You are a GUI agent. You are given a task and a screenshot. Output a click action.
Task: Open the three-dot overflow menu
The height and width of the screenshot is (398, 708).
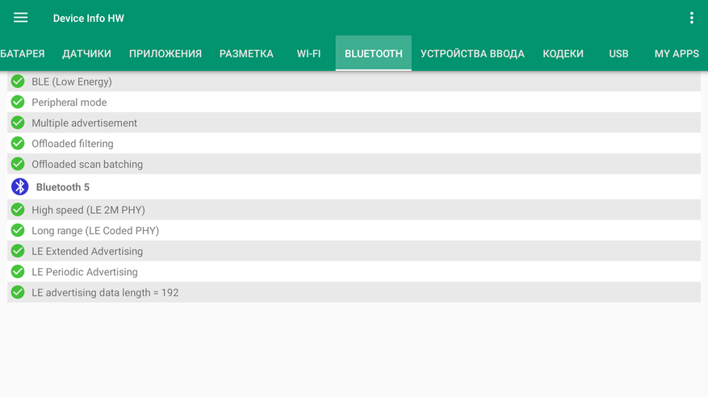[x=691, y=18]
